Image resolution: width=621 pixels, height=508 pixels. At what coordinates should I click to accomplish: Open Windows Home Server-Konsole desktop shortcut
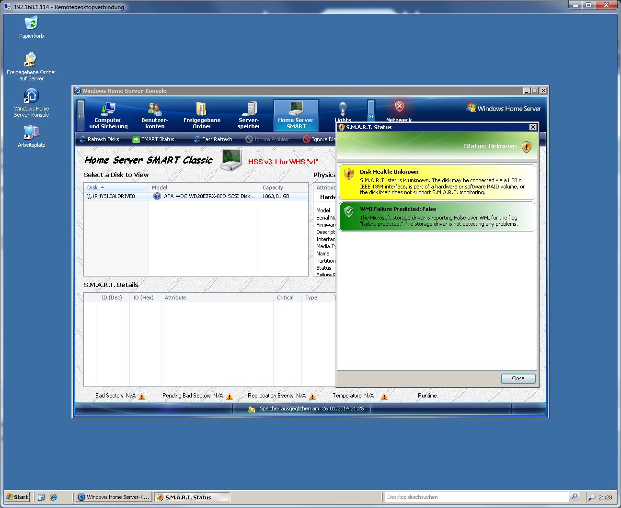point(31,102)
